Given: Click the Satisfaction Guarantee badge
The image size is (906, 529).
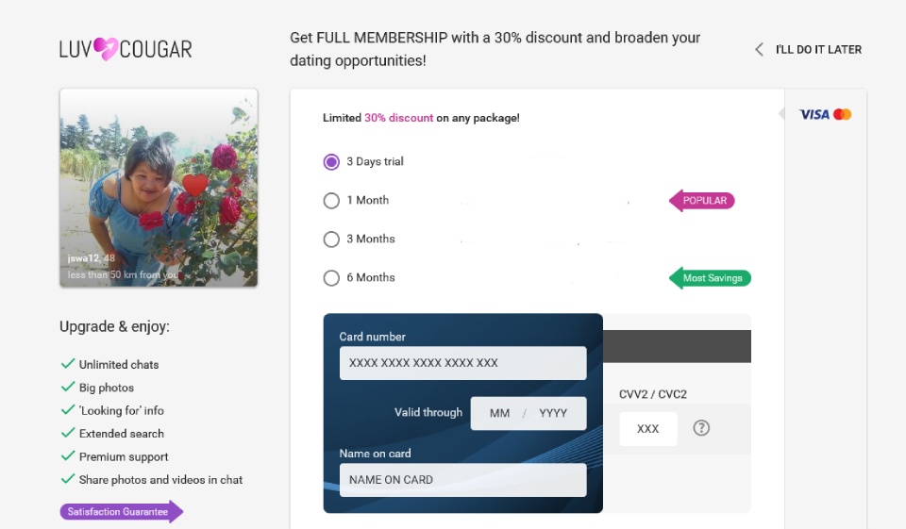Looking at the screenshot, I should click(120, 512).
